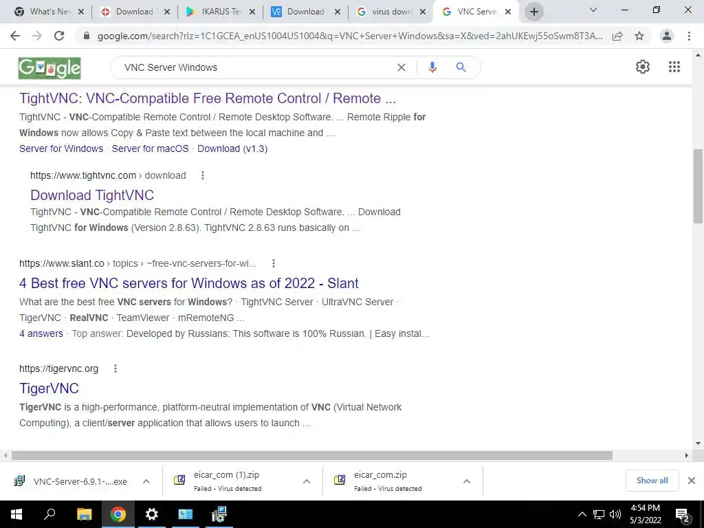This screenshot has width=704, height=528.
Task: Open Chrome's three-dot menu
Action: coord(689,36)
